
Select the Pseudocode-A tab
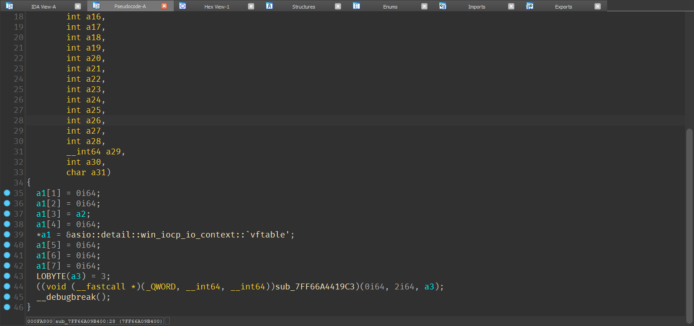pos(130,6)
